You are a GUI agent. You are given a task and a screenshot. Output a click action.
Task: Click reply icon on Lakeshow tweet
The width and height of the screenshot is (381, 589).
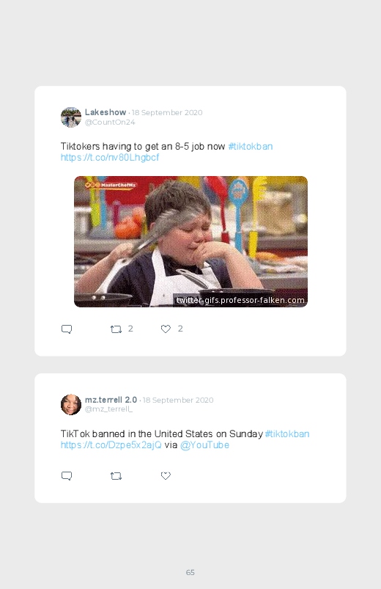coord(67,329)
